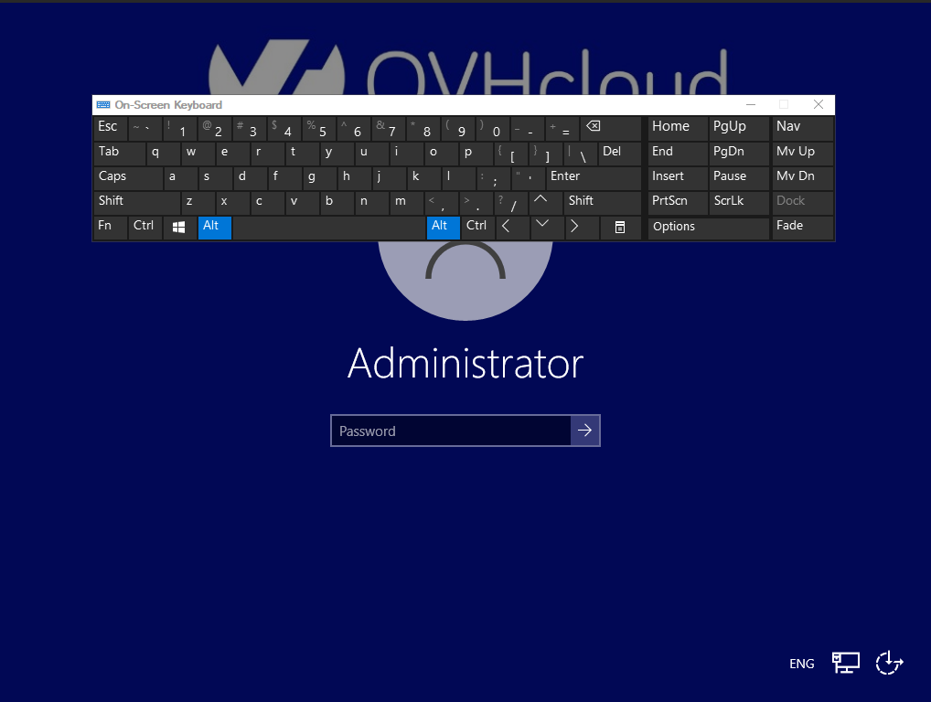This screenshot has width=931, height=702.
Task: Click the Windows logo key on the keyboard
Action: coord(177,227)
